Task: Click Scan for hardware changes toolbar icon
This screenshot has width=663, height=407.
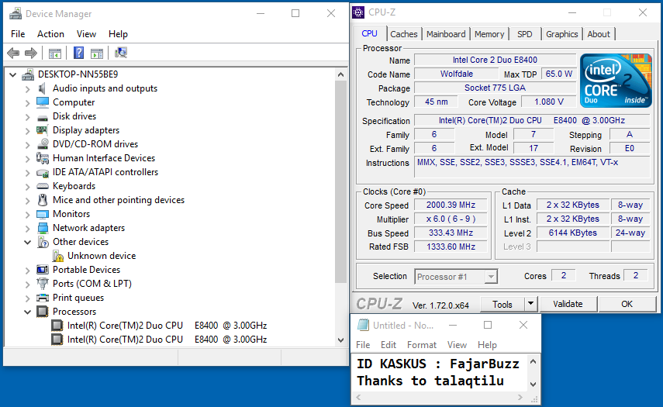Action: pos(121,53)
